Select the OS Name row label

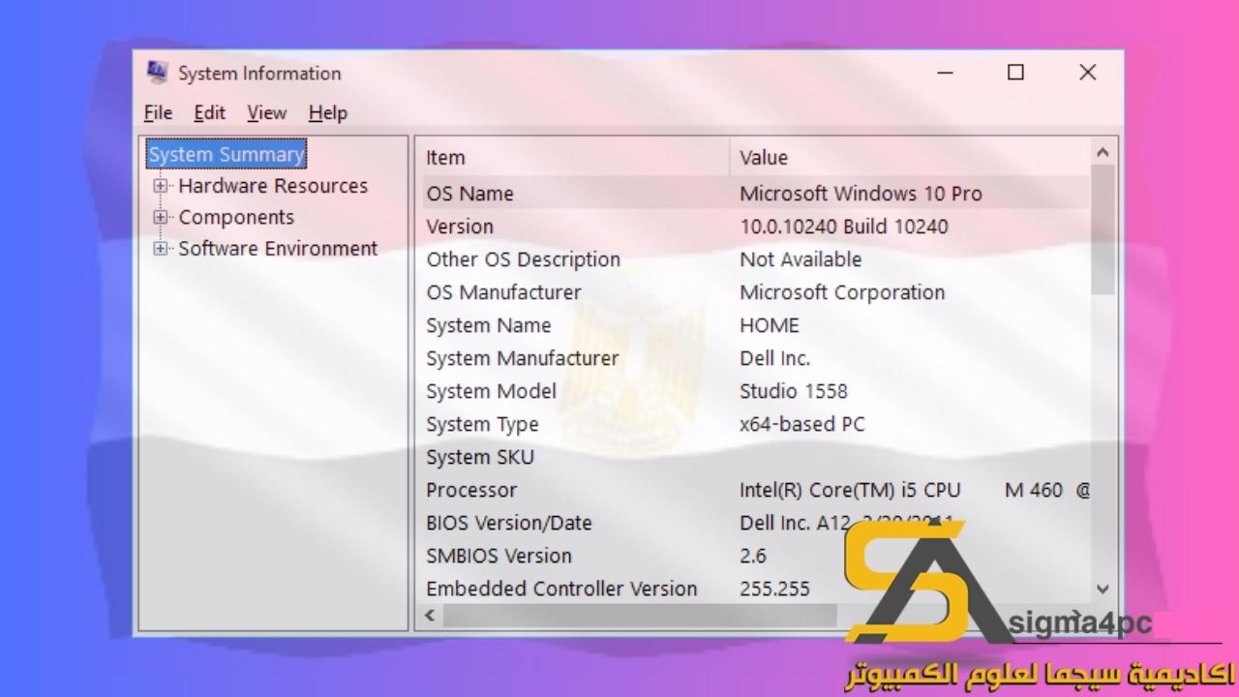tap(469, 194)
